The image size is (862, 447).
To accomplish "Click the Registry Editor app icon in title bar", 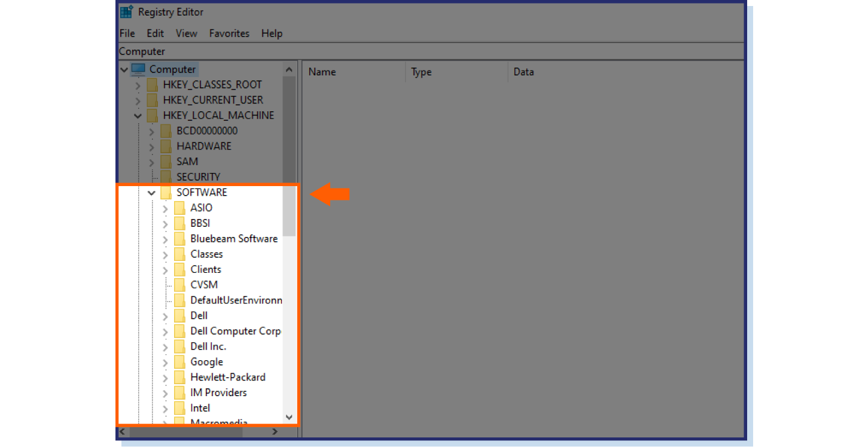I will [127, 11].
